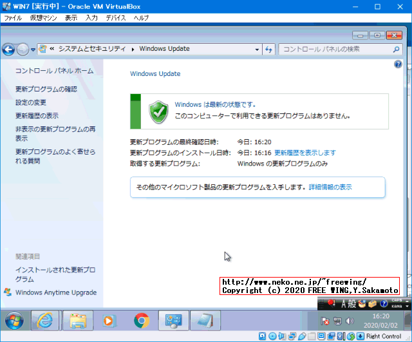Click the red IME icon on language bar
Image resolution: width=412 pixels, height=342 pixels.
pyautogui.click(x=332, y=303)
